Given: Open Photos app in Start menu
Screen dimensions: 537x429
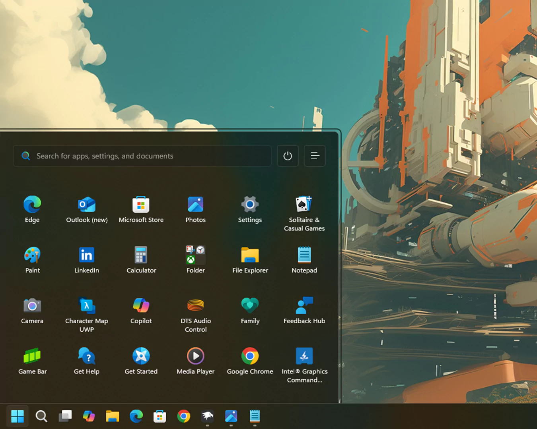Looking at the screenshot, I should pyautogui.click(x=195, y=209).
